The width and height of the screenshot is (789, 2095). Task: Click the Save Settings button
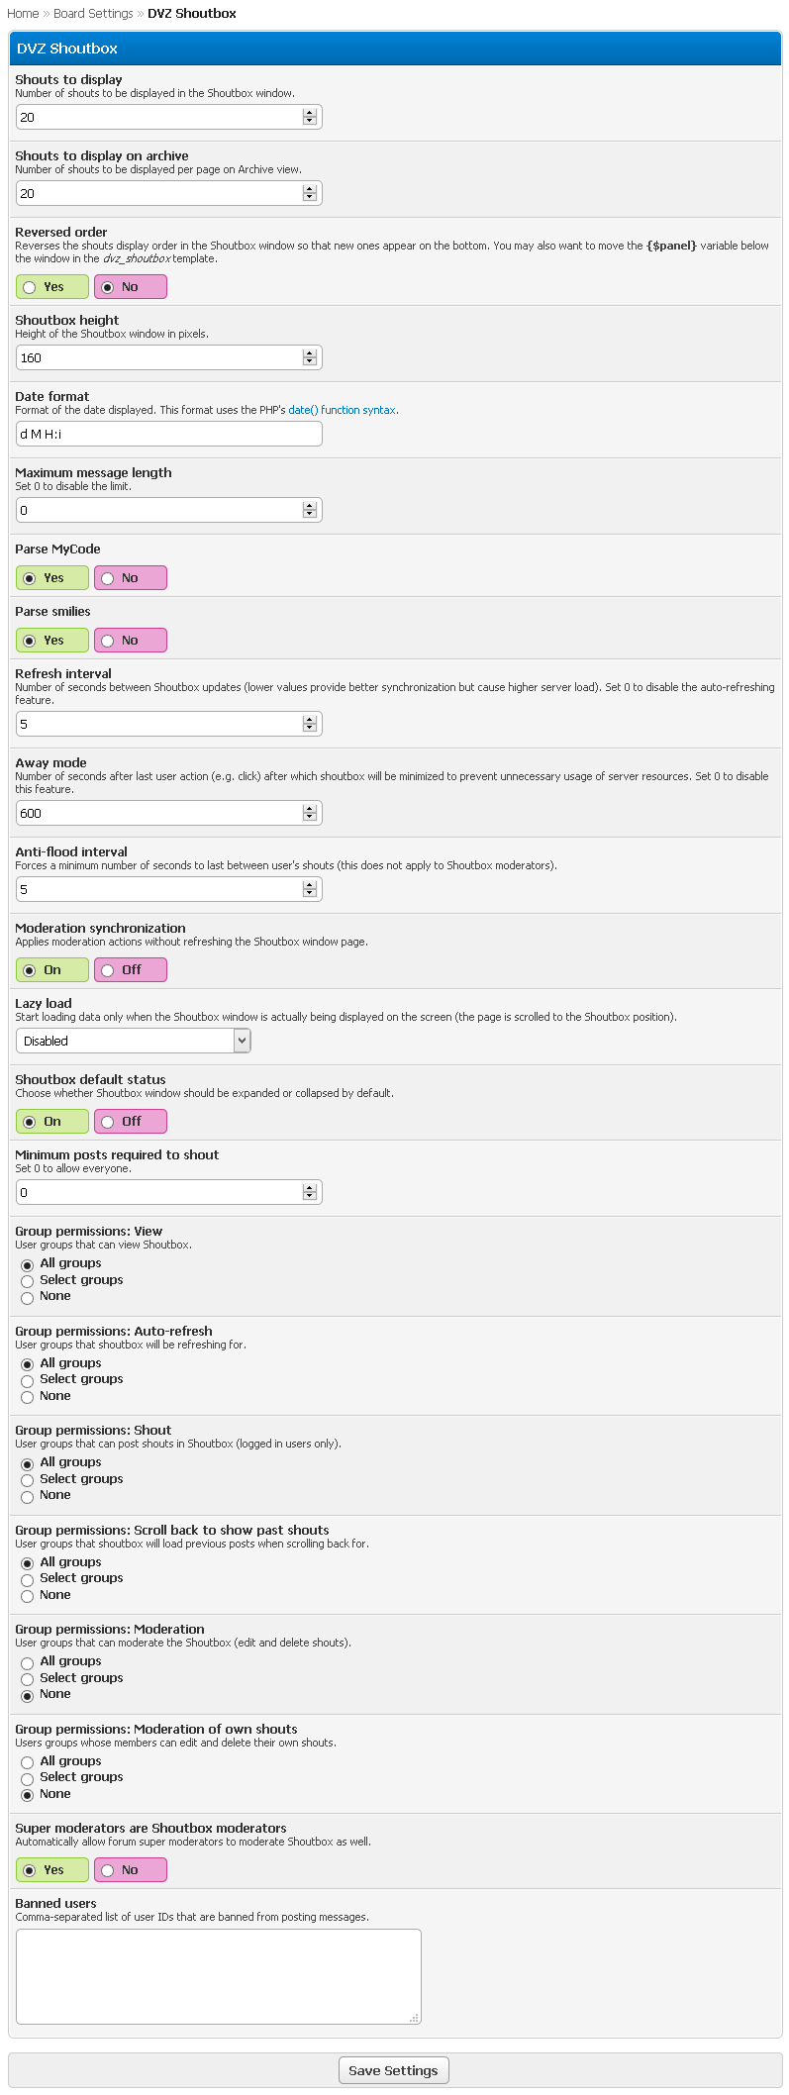point(393,2070)
